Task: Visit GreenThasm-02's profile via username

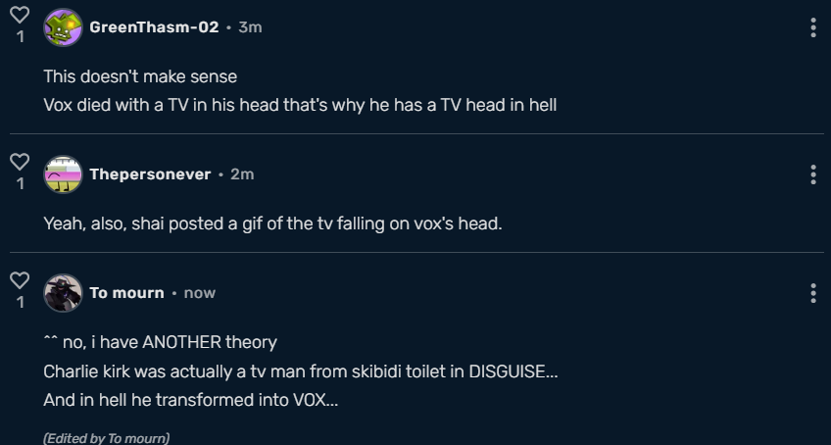Action: pyautogui.click(x=154, y=27)
